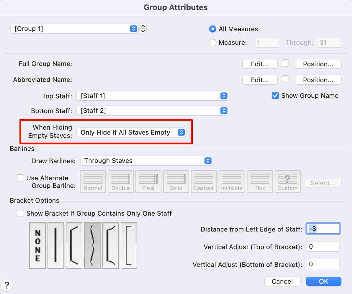Click Edit for Full Group Name

coord(260,64)
